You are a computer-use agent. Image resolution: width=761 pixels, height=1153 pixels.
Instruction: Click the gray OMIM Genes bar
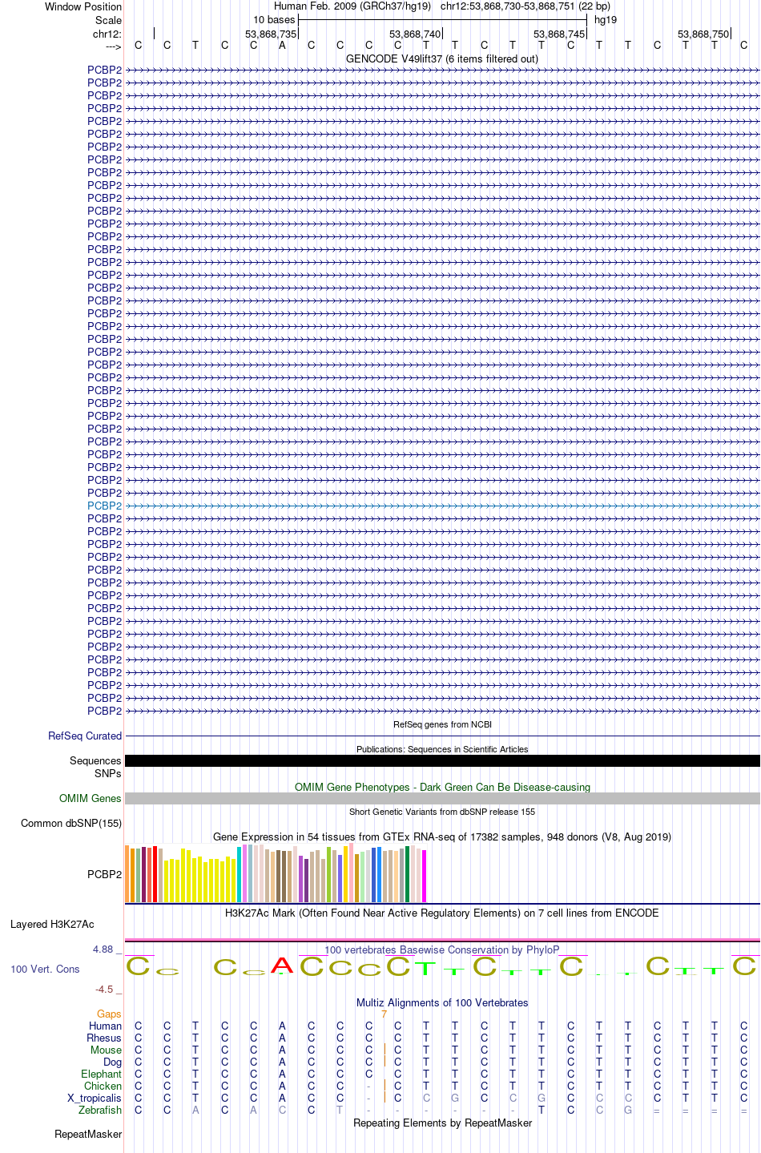pyautogui.click(x=442, y=798)
